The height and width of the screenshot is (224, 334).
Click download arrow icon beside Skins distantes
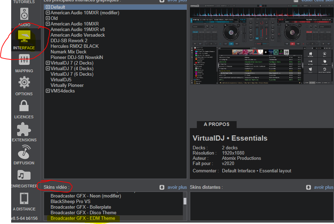309,187
